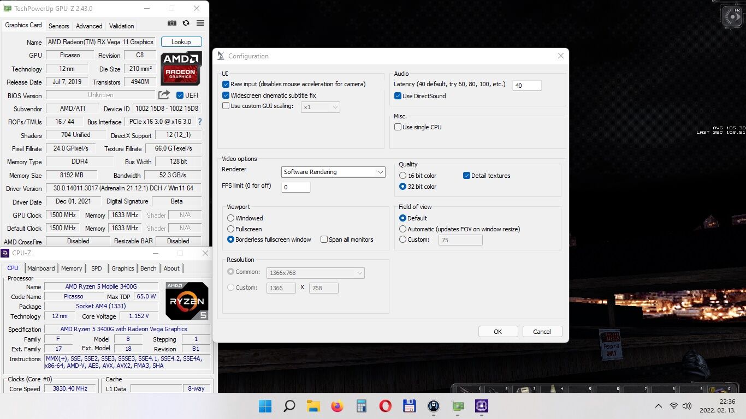Open the GPU-Z hamburger menu
This screenshot has height=419, width=746.
click(x=200, y=23)
